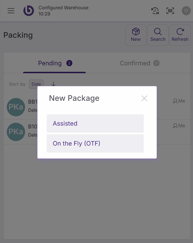Open the scan history icon
193x243 pixels.
click(x=155, y=11)
